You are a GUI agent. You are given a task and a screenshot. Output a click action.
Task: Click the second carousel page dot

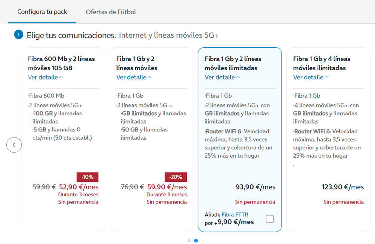196,240
